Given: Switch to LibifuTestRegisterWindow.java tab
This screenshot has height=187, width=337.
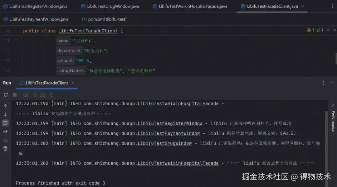Looking at the screenshot, I should [x=36, y=6].
